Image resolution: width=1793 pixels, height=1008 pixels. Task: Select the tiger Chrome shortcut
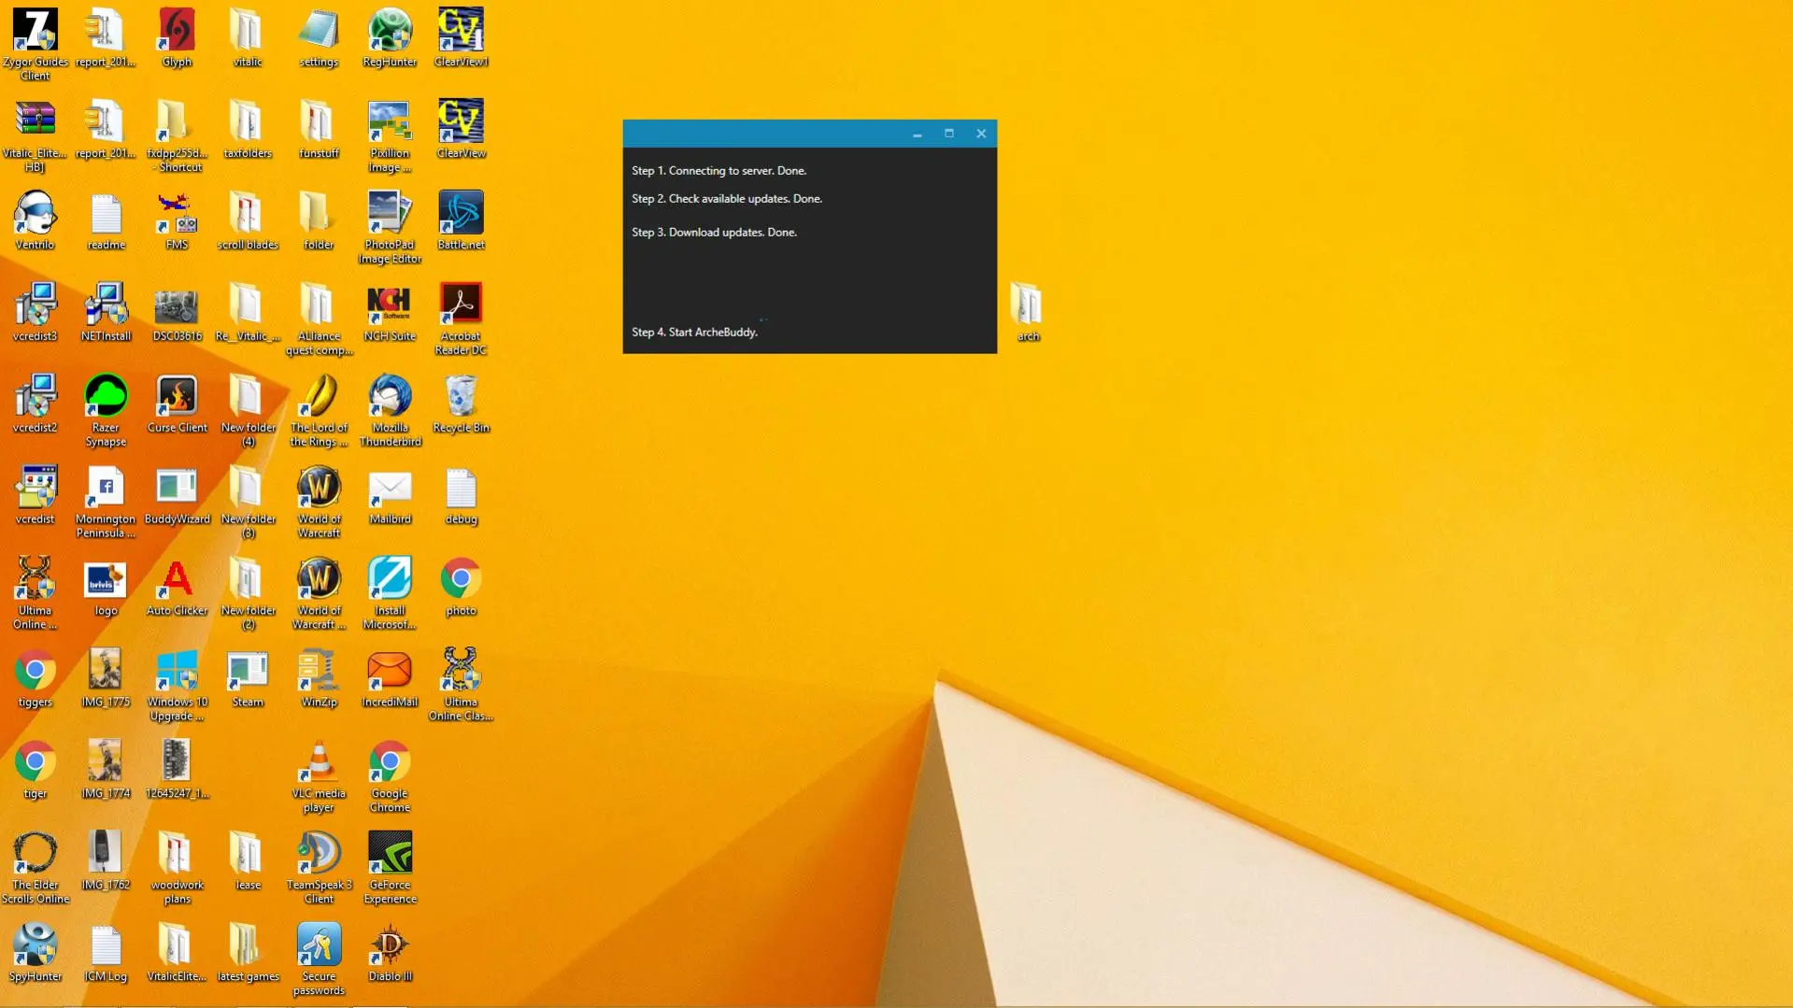(x=36, y=763)
